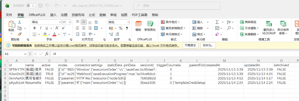
Task: Open the 条件格式 conditional formatting dropdown
Action: point(170,22)
